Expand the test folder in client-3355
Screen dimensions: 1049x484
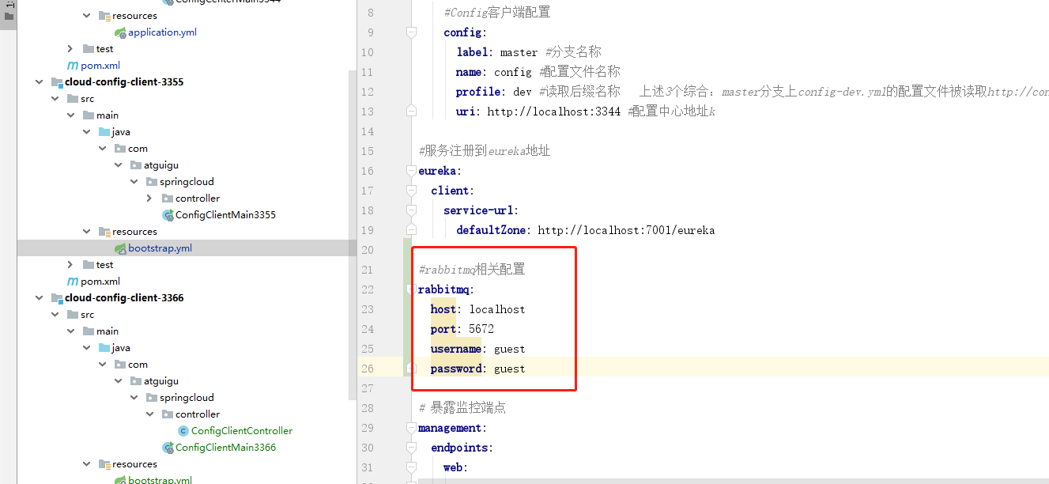click(70, 265)
